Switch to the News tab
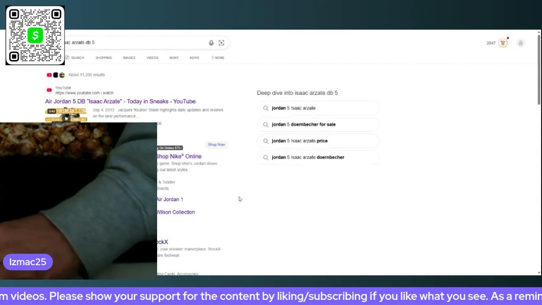The height and width of the screenshot is (305, 542). (x=194, y=58)
